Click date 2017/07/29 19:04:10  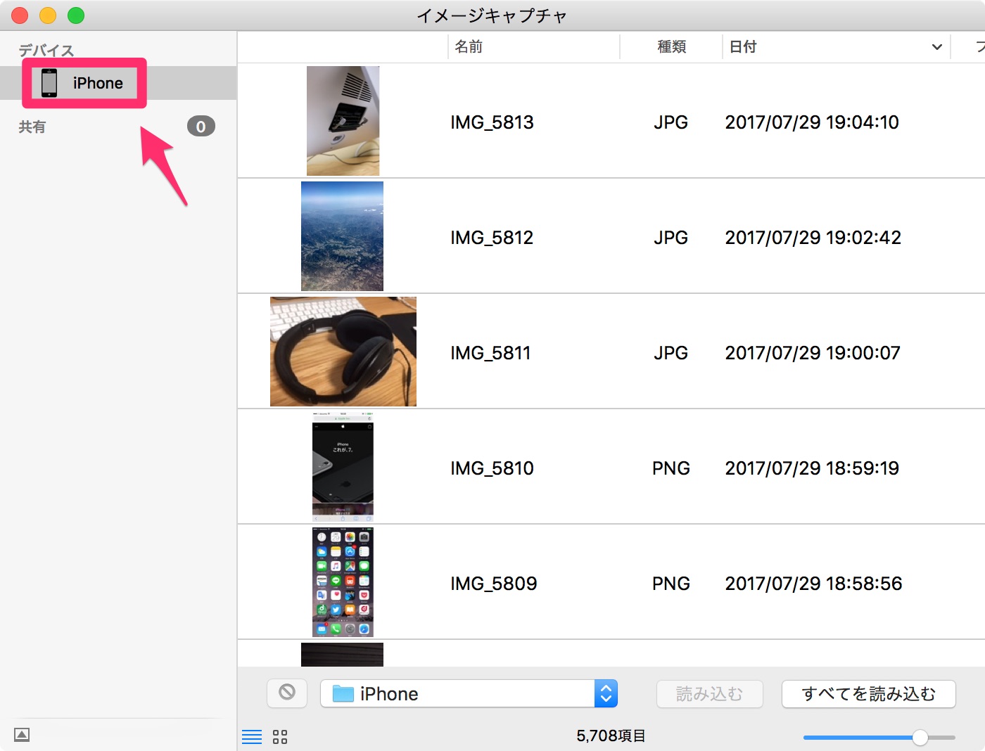(812, 122)
